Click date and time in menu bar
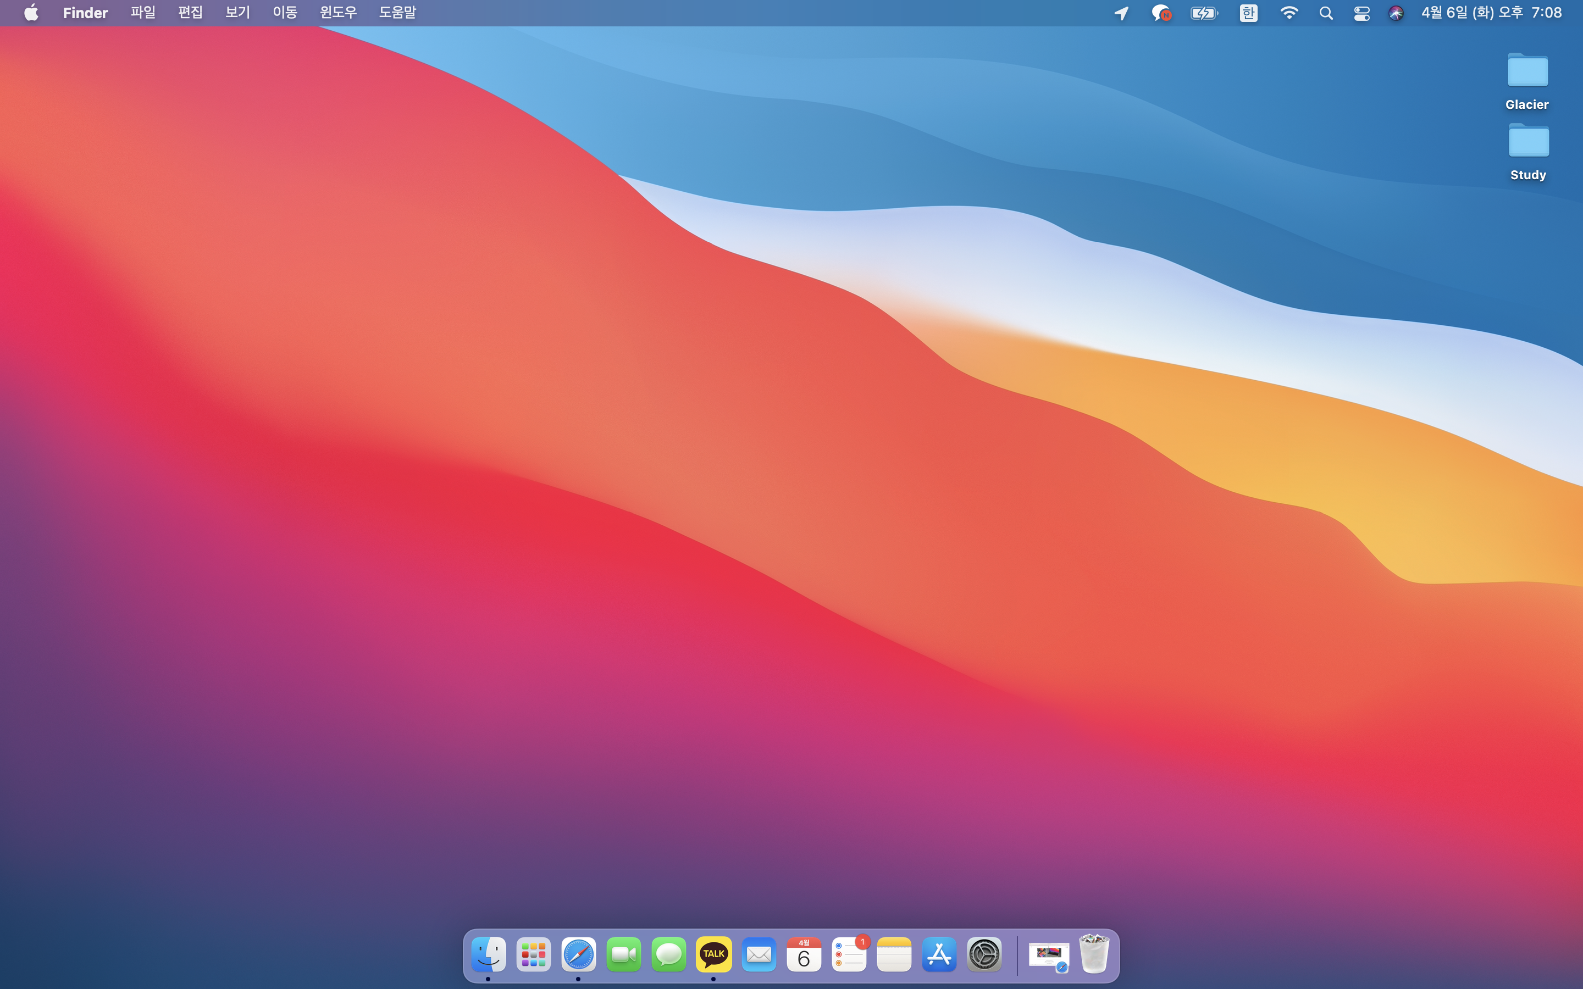Image resolution: width=1583 pixels, height=989 pixels. pyautogui.click(x=1491, y=13)
